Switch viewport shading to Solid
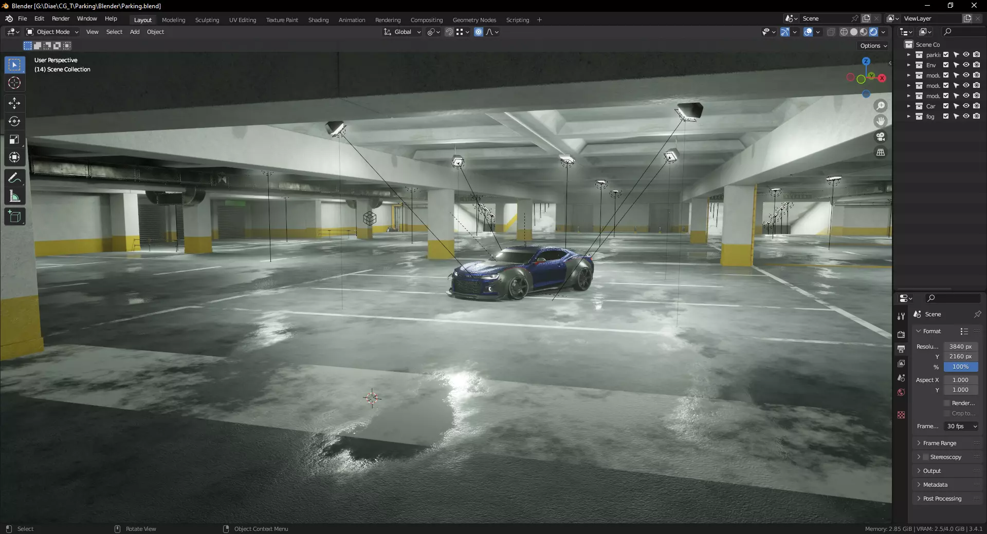Screen dimensions: 987x534 [x=854, y=32]
